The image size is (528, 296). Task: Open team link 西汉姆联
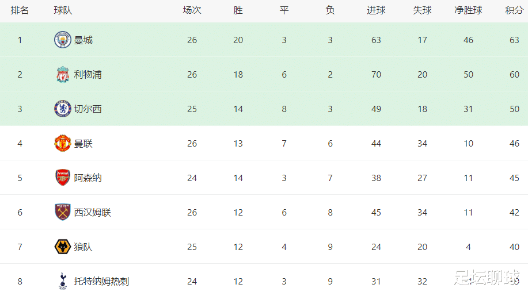[92, 212]
